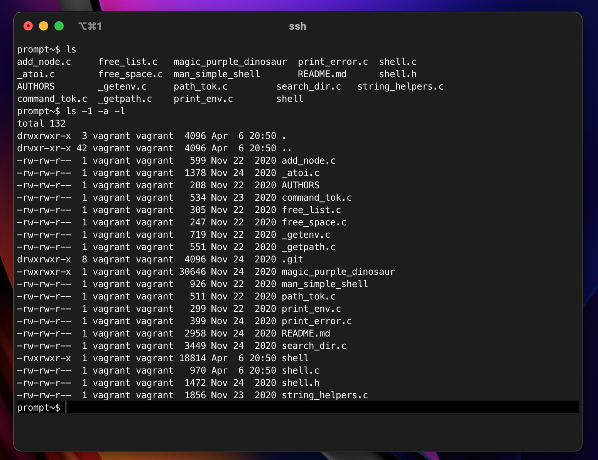Select path_tok.c in long listing
This screenshot has width=598, height=460.
pos(309,296)
